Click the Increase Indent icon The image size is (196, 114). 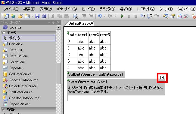91,16
